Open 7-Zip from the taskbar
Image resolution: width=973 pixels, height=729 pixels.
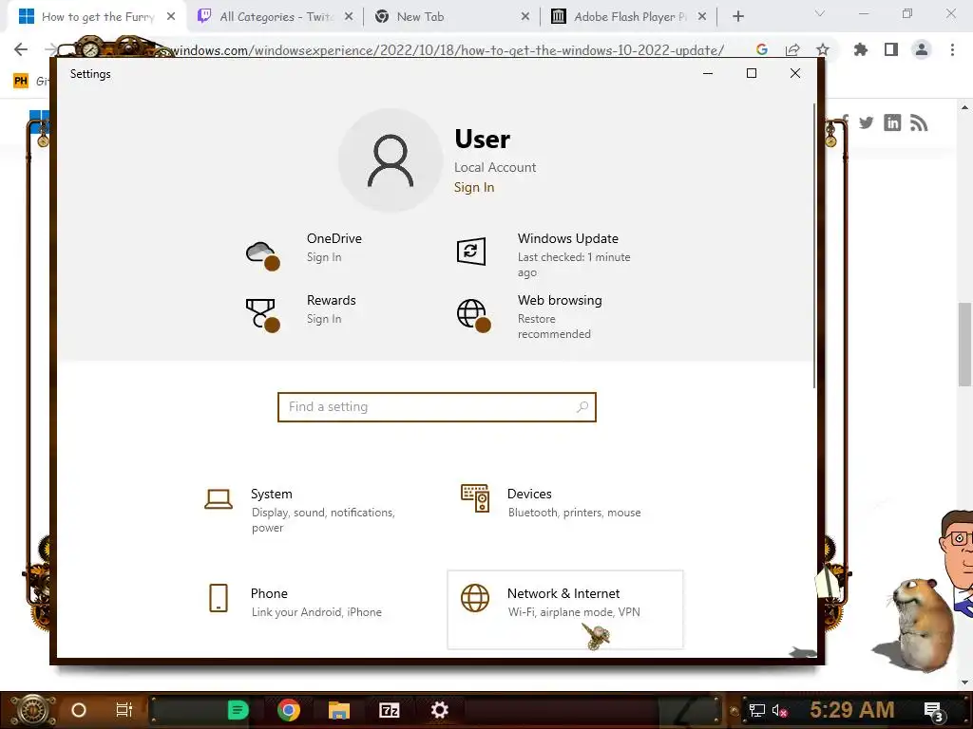[389, 710]
